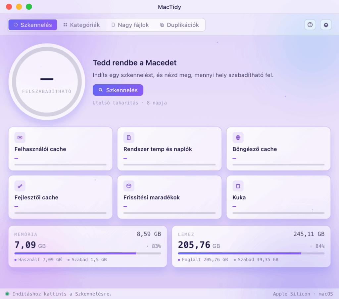Image resolution: width=339 pixels, height=299 pixels.
Task: Click the Foglalt 205,76 GB legend
Action: click(203, 260)
